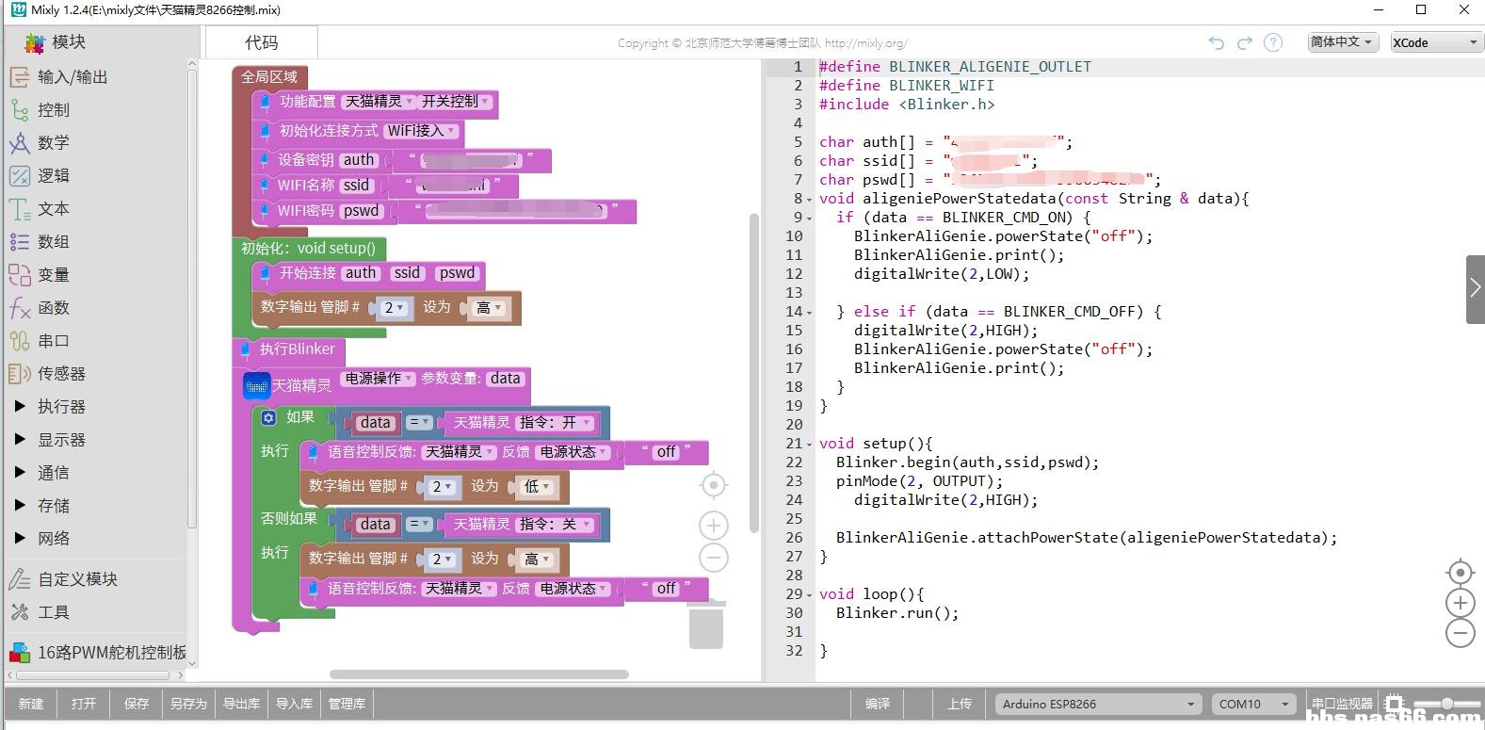This screenshot has height=730, width=1485.
Task: Collapse the code fold at line 8
Action: pyautogui.click(x=809, y=199)
